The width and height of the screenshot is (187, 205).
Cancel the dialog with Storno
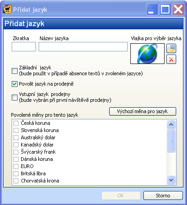tap(163, 196)
